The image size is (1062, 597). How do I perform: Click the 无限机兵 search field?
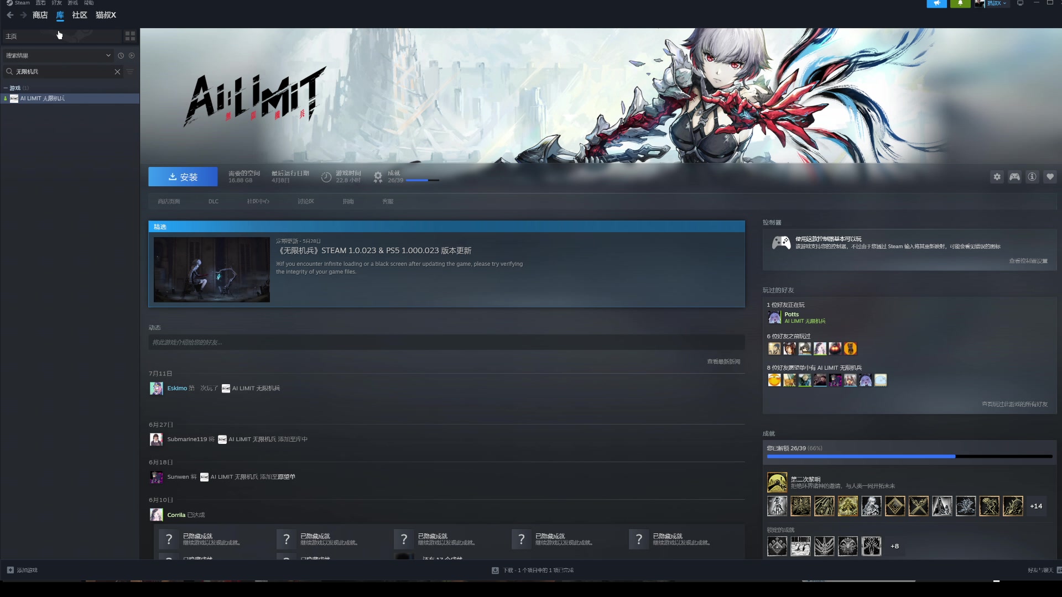point(64,71)
